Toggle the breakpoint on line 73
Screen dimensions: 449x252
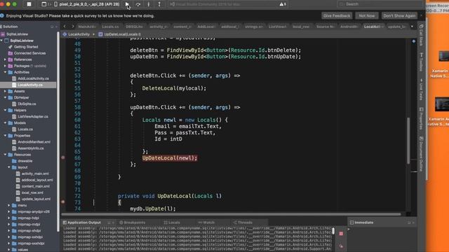[x=63, y=202]
